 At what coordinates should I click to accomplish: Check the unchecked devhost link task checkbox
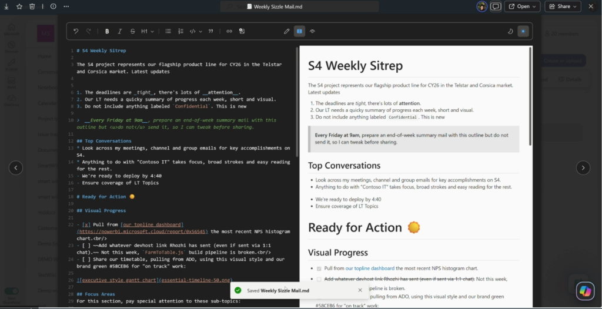click(319, 279)
